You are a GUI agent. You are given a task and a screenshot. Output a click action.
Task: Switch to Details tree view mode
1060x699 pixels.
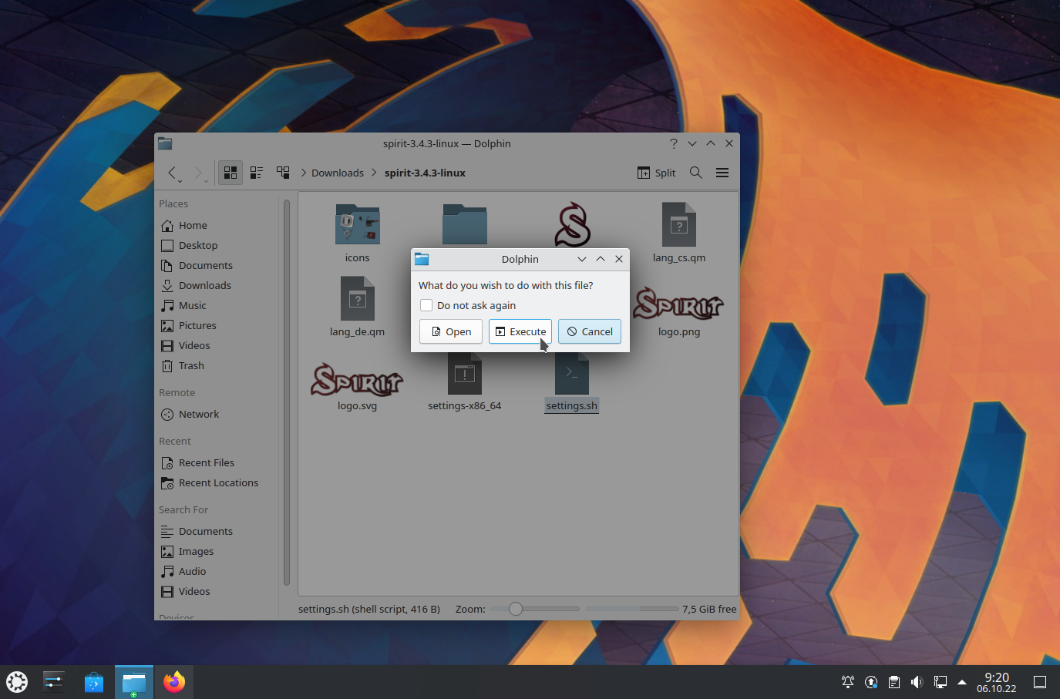click(283, 173)
